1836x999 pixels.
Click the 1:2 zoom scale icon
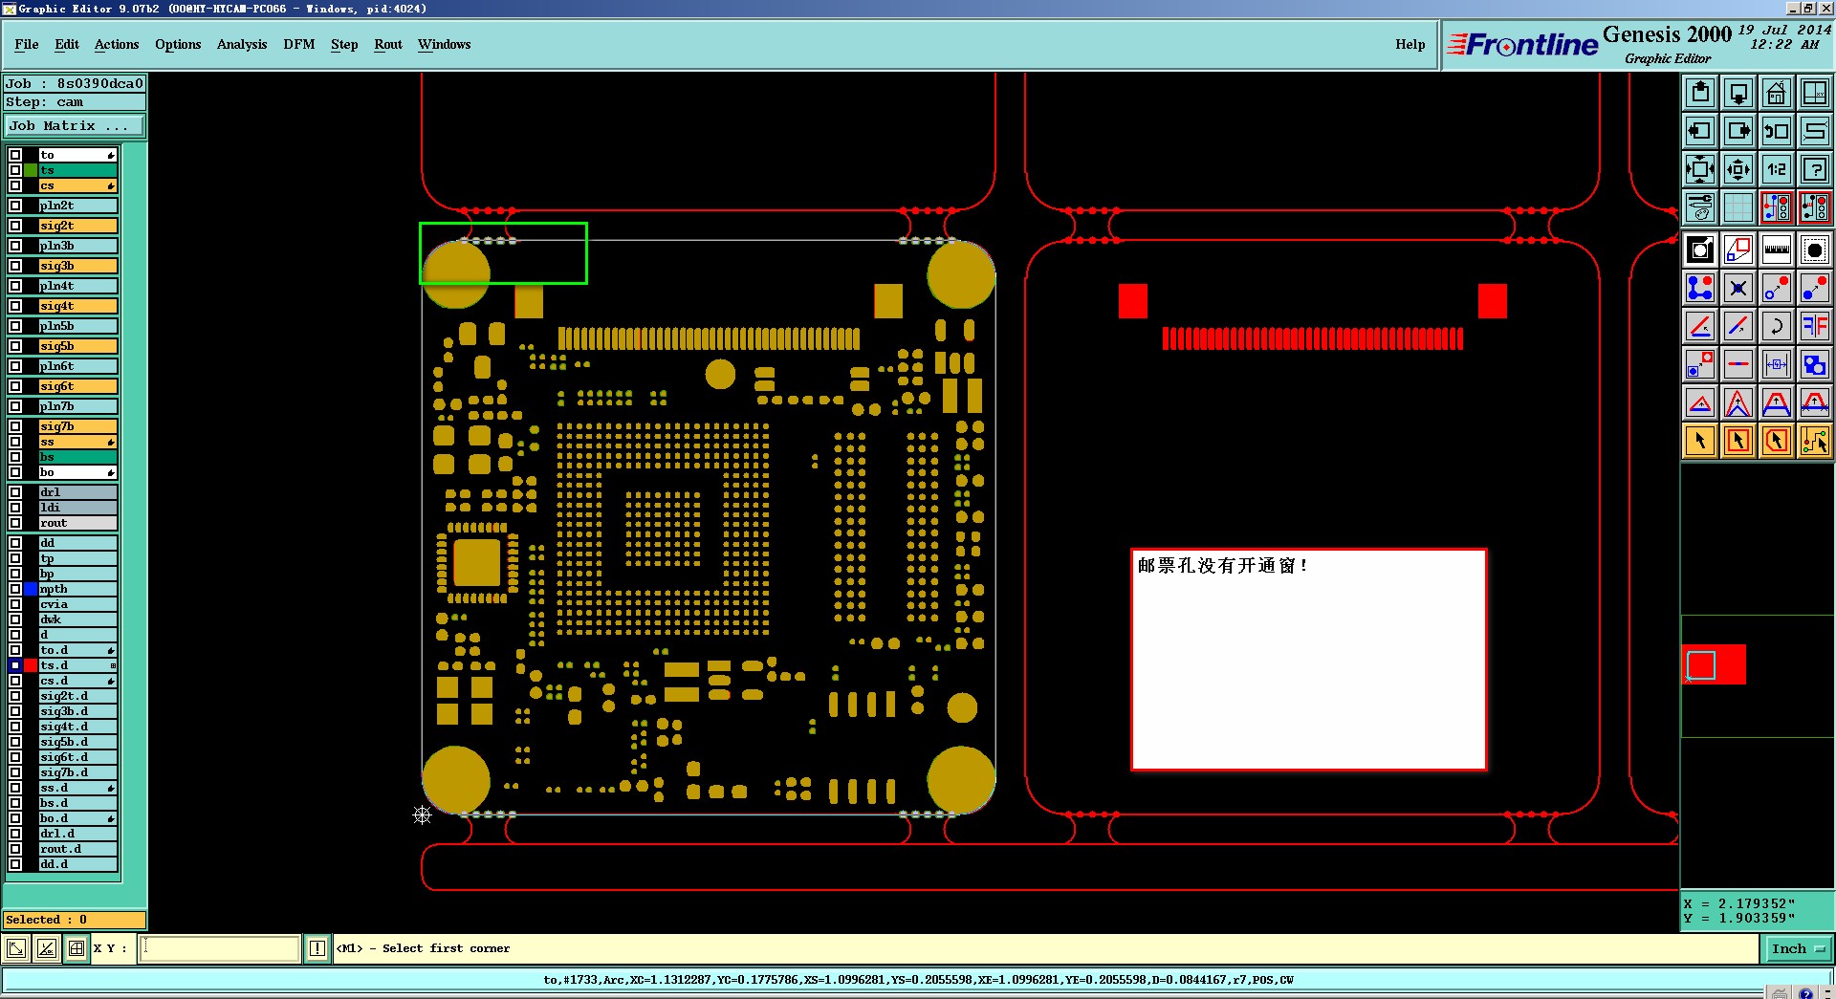(x=1777, y=169)
